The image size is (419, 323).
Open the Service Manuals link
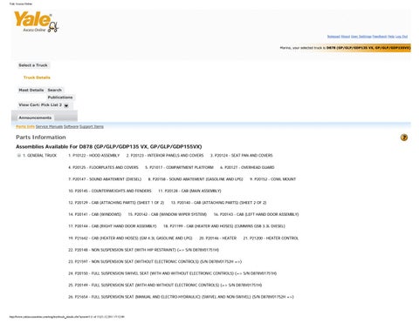[49, 126]
